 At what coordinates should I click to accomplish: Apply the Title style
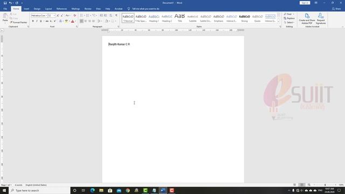[180, 18]
